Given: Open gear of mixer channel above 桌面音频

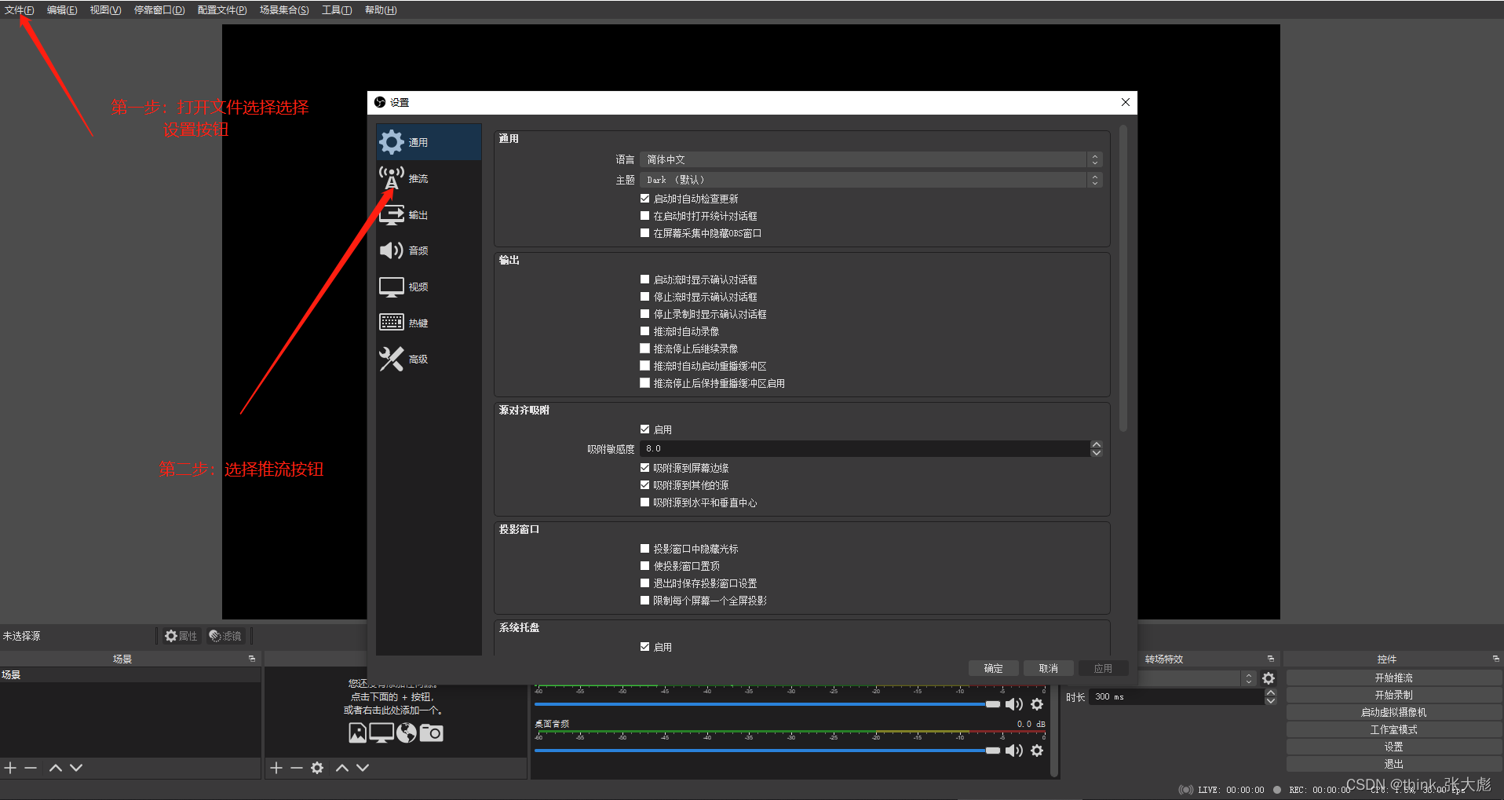Looking at the screenshot, I should 1037,704.
